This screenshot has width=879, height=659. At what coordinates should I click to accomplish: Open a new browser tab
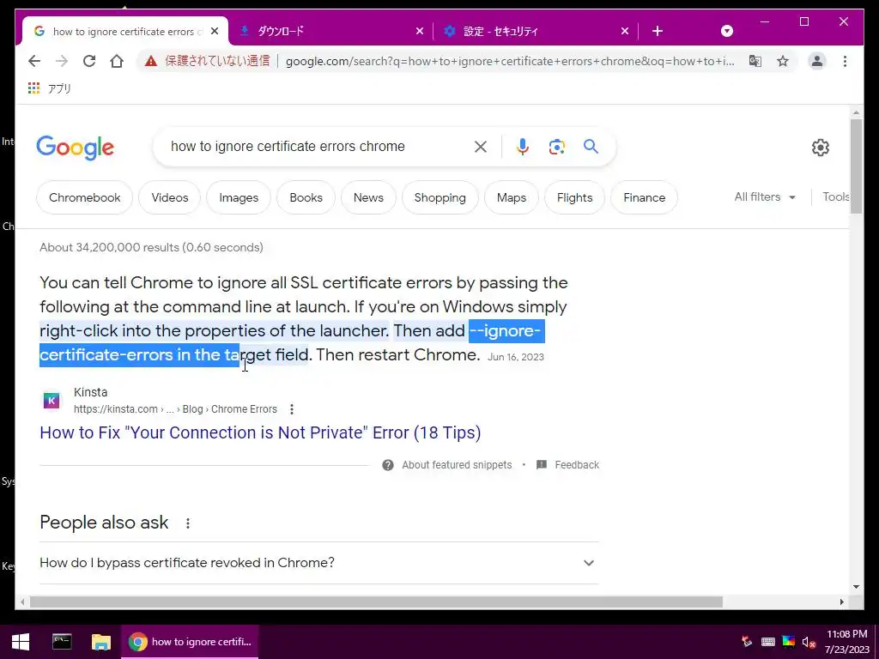[x=658, y=32]
